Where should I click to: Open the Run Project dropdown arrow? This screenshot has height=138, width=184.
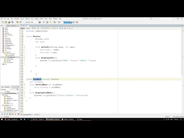[x=52, y=22]
